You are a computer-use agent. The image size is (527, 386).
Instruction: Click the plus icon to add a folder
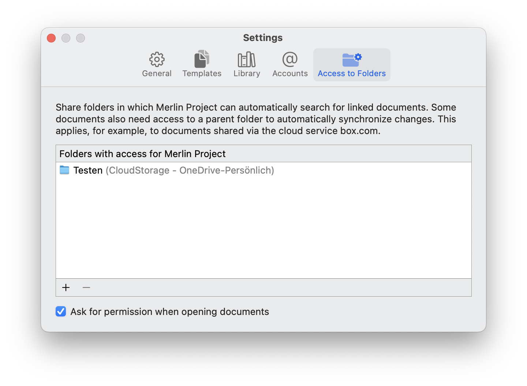click(x=66, y=287)
